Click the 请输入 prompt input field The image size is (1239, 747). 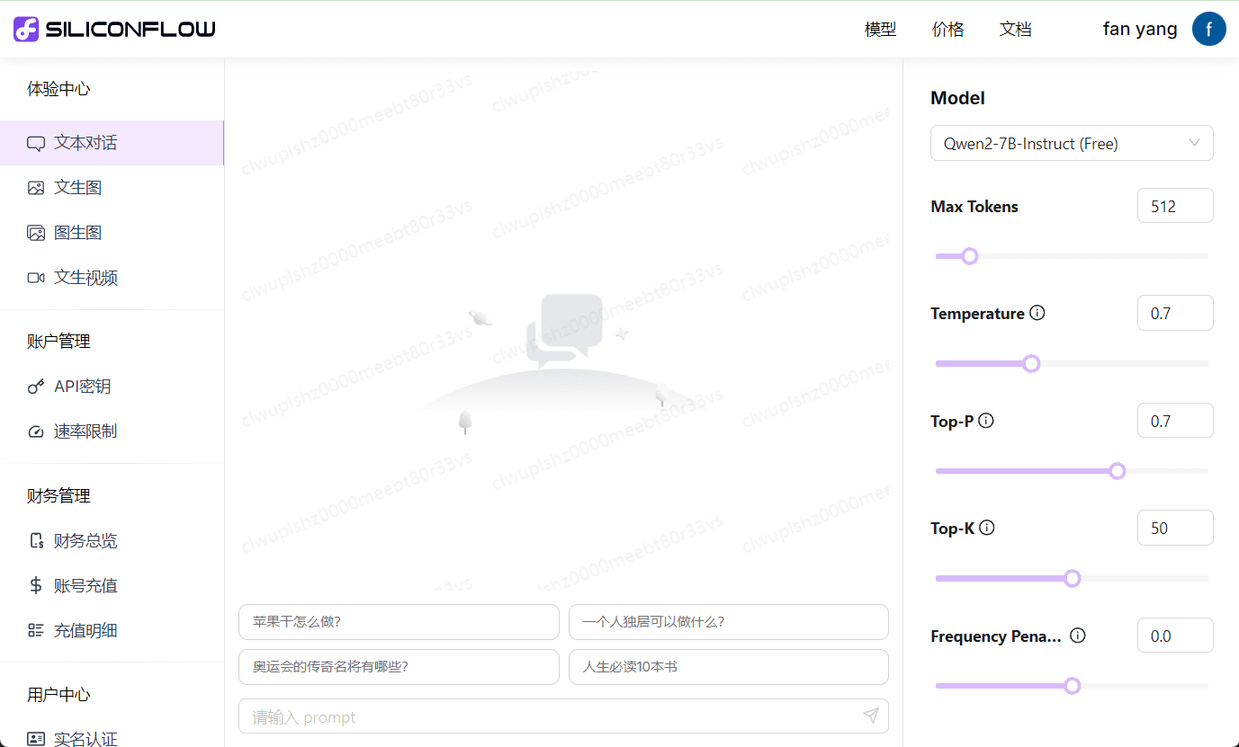[x=549, y=716]
